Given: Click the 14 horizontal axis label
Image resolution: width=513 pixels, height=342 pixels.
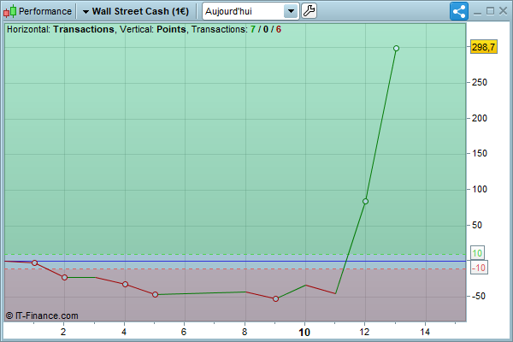Looking at the screenshot, I should click(x=425, y=332).
